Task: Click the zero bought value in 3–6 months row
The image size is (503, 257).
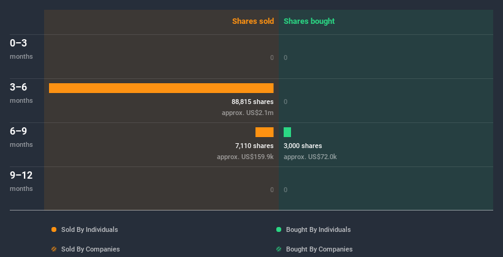Action: (x=286, y=102)
